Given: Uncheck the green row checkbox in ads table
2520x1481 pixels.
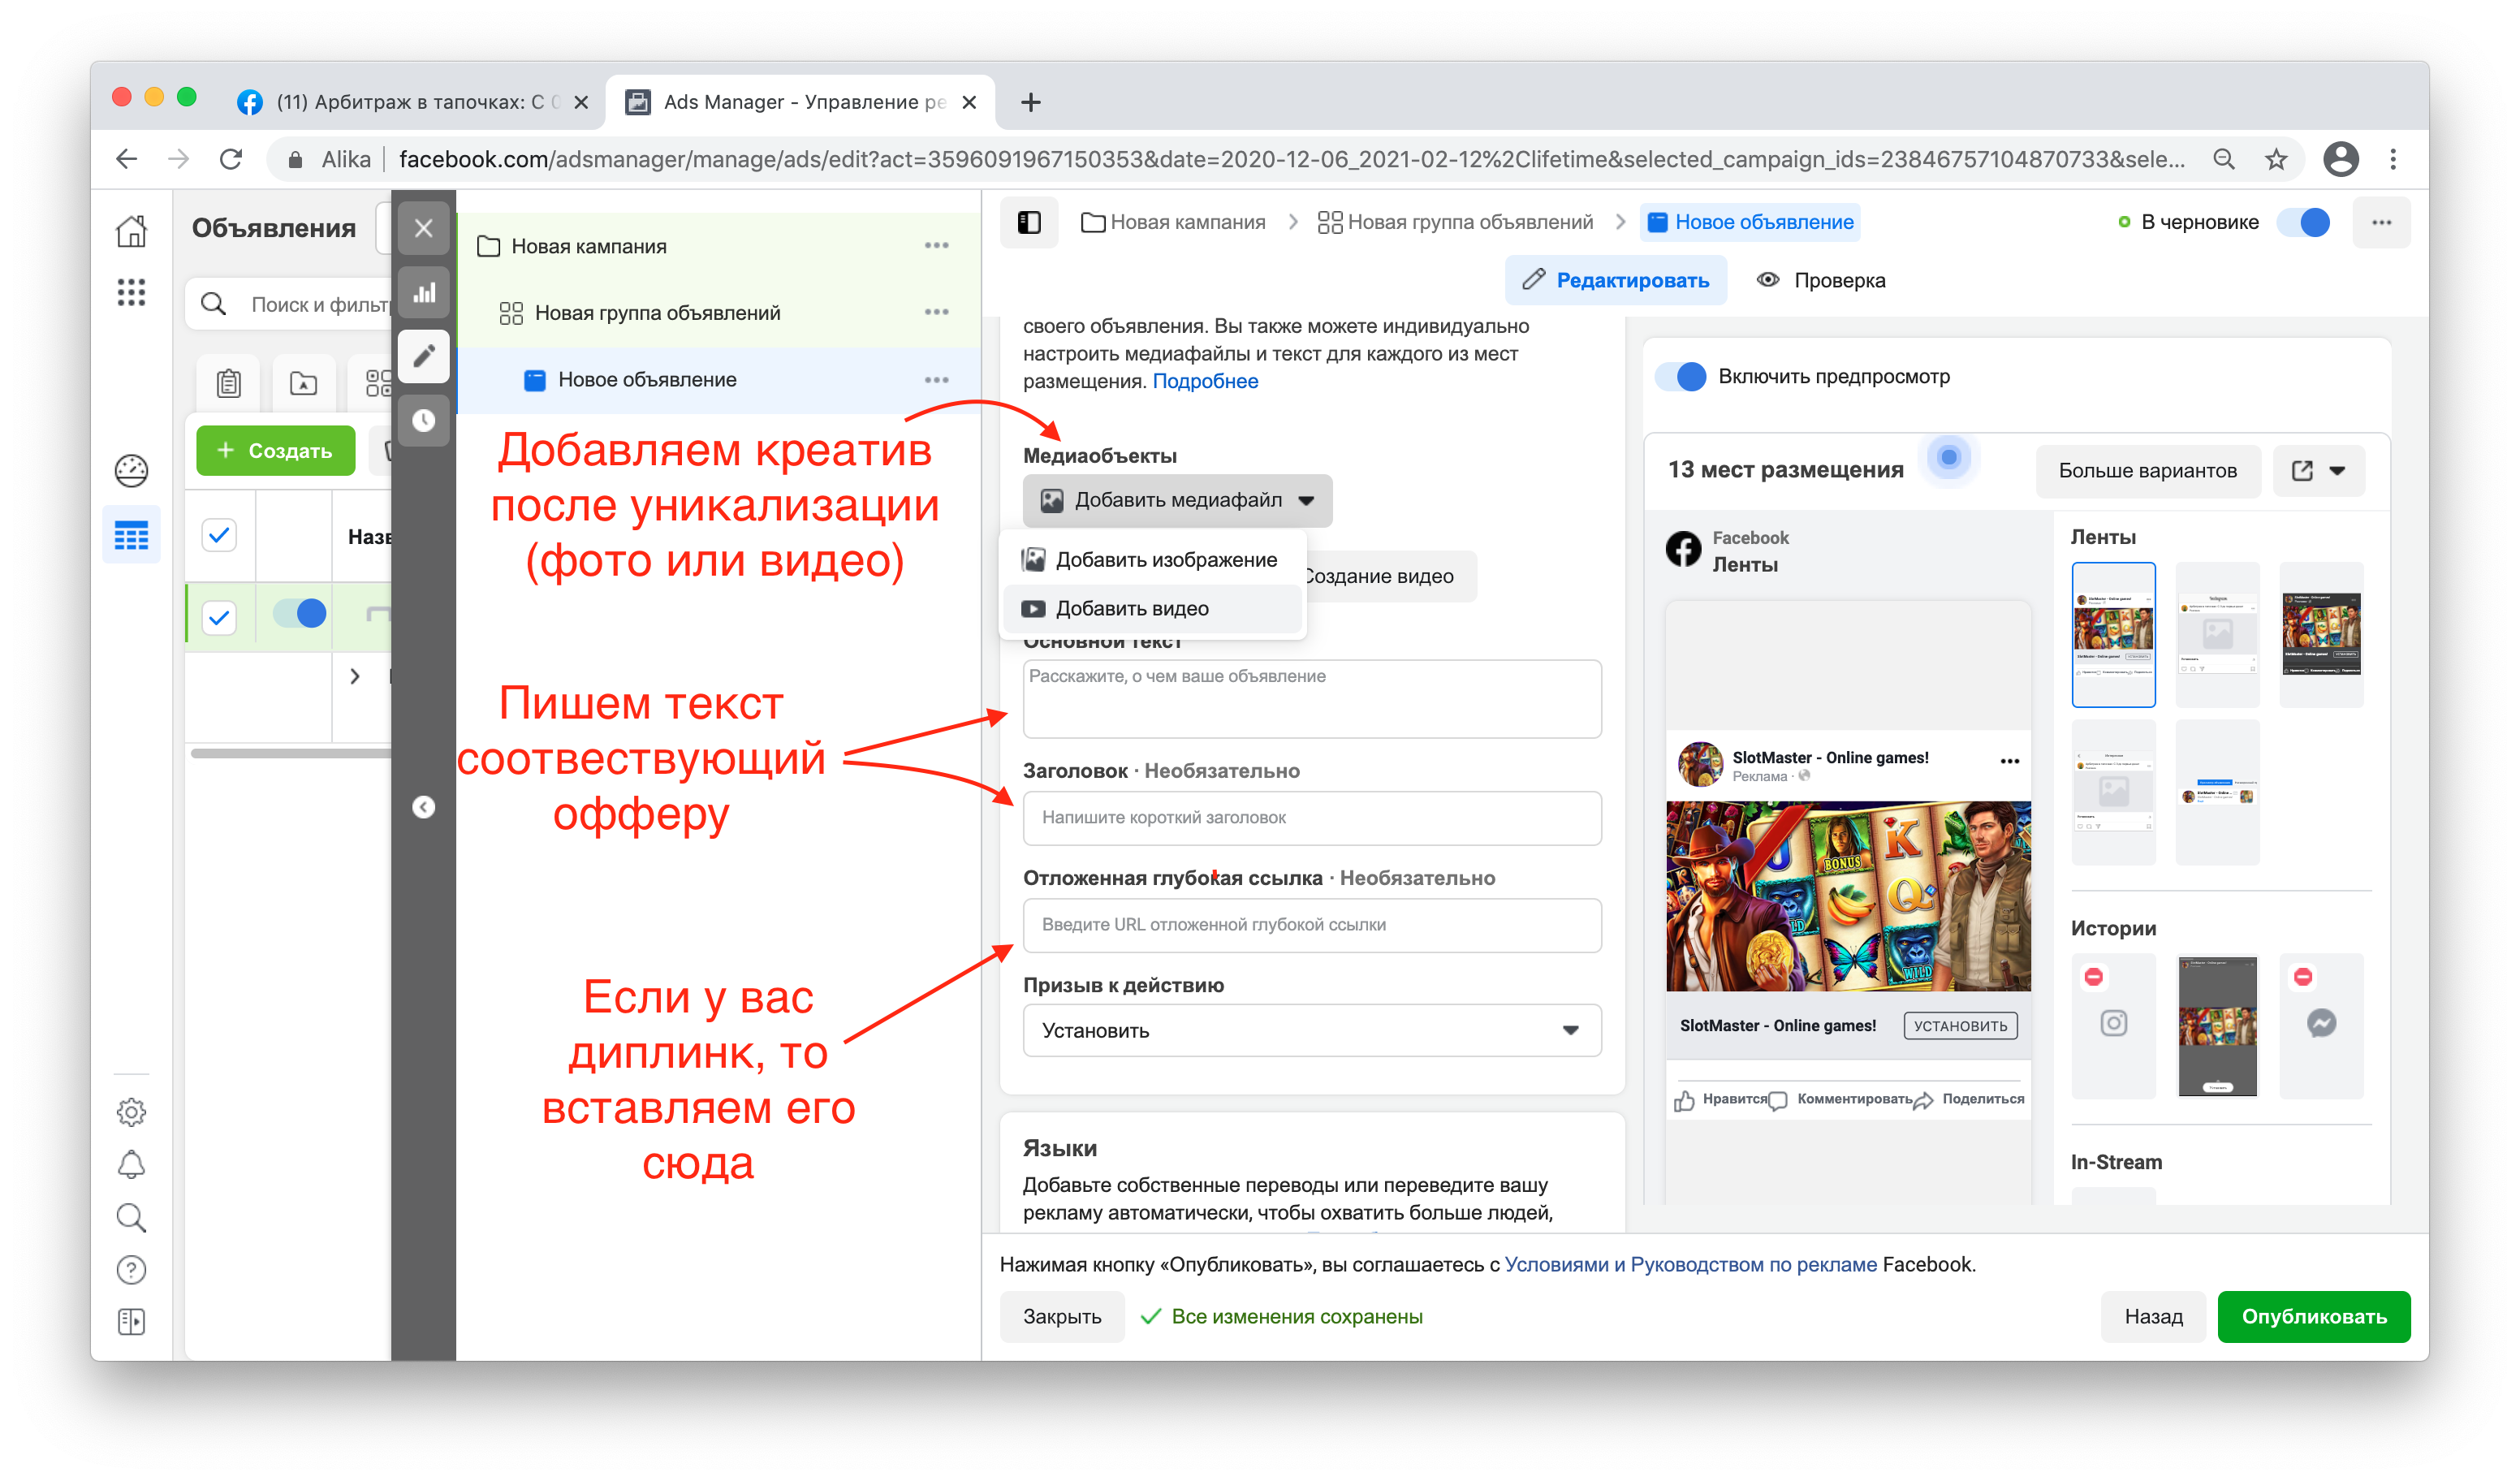Looking at the screenshot, I should [219, 618].
